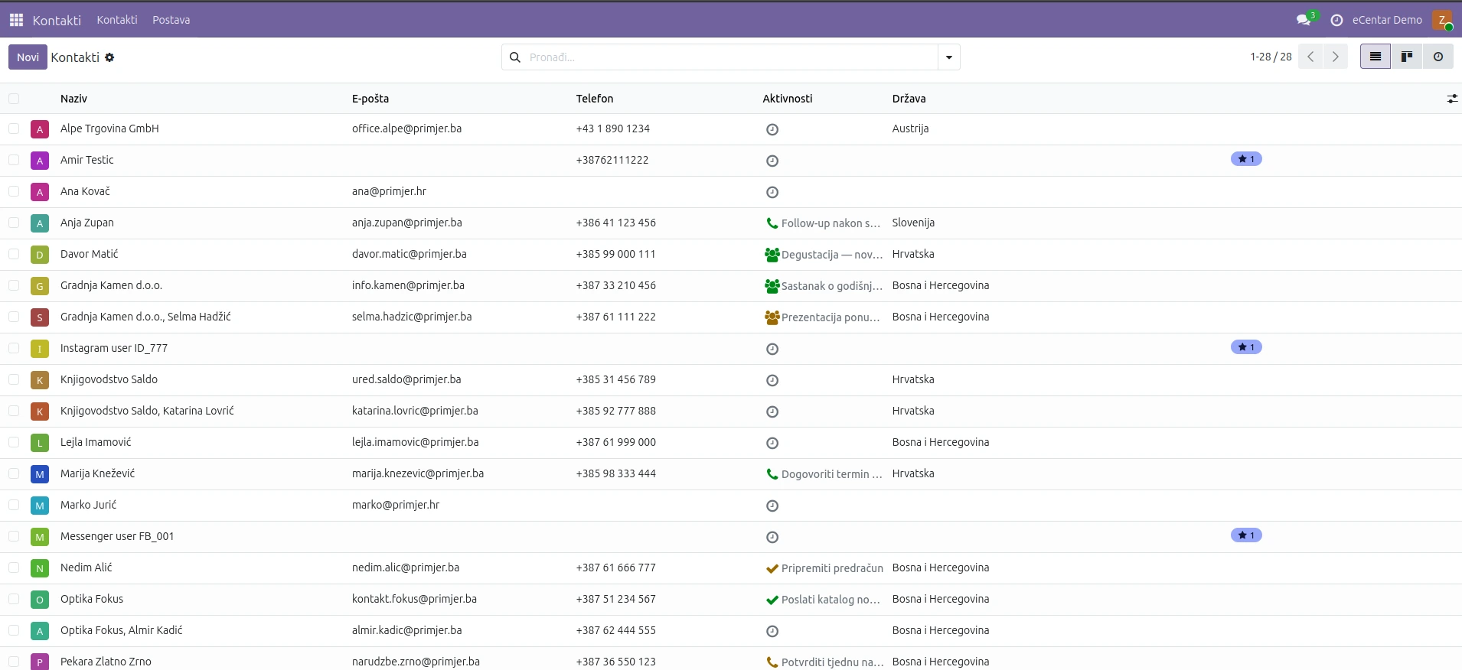This screenshot has width=1462, height=670.
Task: Open Pripremiti predračun activity
Action: [x=832, y=568]
